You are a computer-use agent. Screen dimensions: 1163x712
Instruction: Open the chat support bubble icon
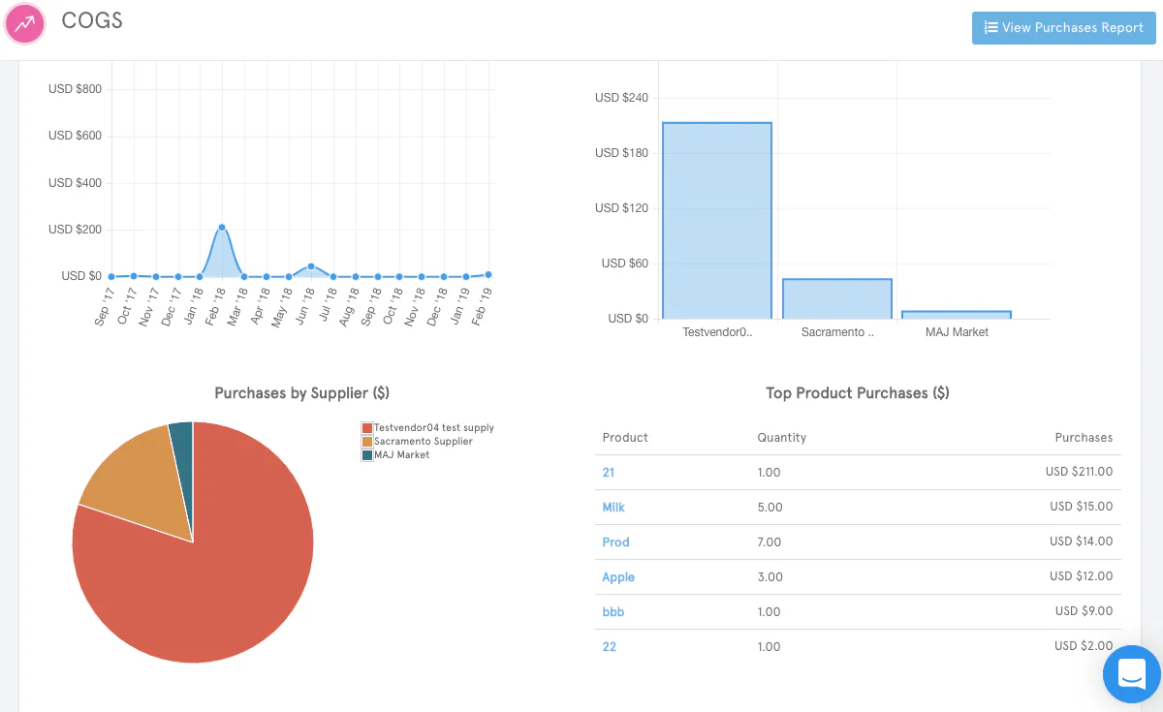coord(1132,673)
